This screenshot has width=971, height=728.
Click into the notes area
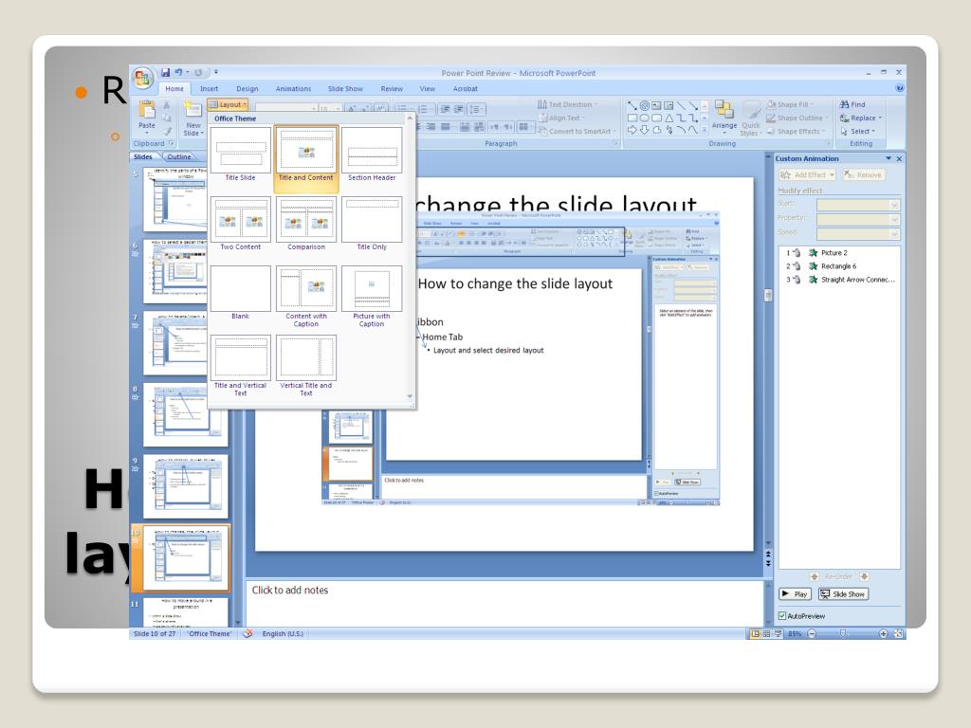coord(504,603)
